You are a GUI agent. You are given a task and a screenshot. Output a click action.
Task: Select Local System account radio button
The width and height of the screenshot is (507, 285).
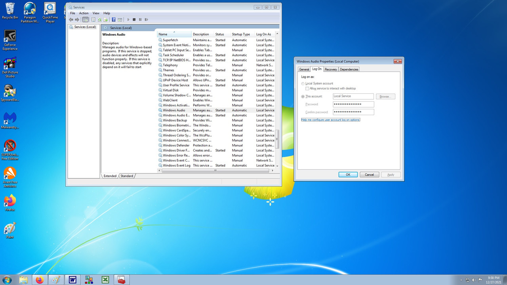pyautogui.click(x=303, y=84)
